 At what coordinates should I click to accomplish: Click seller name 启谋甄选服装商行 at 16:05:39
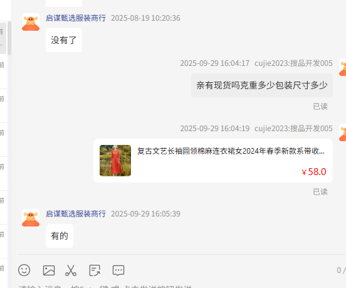(76, 214)
